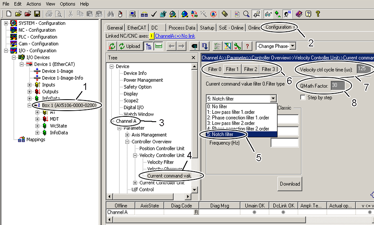The image size is (374, 225).
Task: Click the yellow warning icon beside ChannelA link
Action: click(151, 36)
